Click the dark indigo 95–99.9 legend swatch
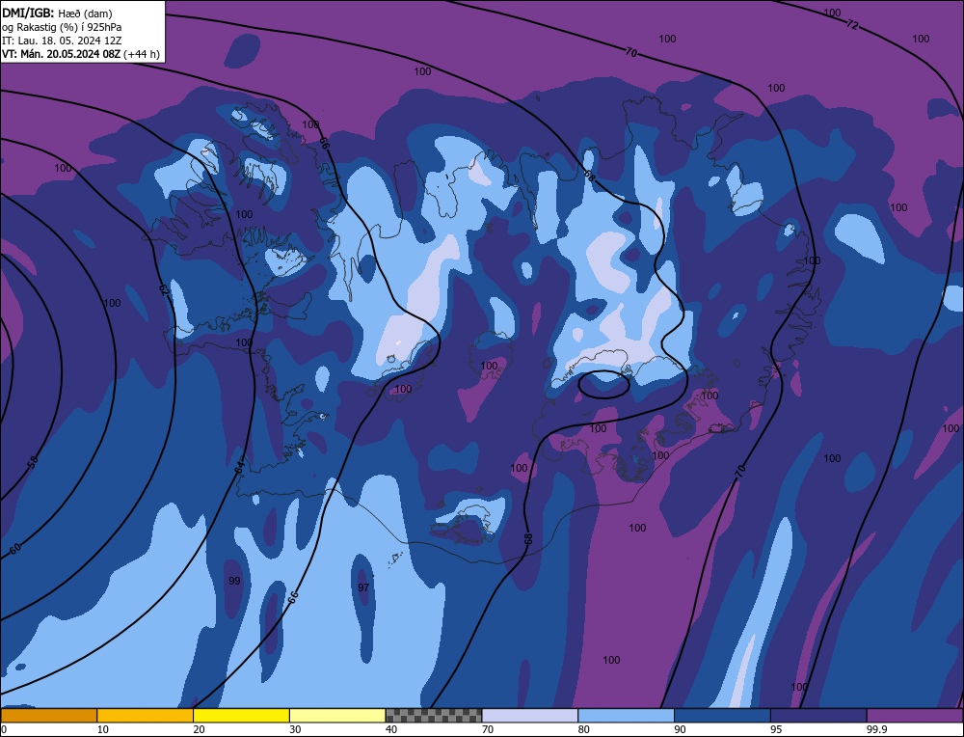This screenshot has width=964, height=737. coord(818,715)
